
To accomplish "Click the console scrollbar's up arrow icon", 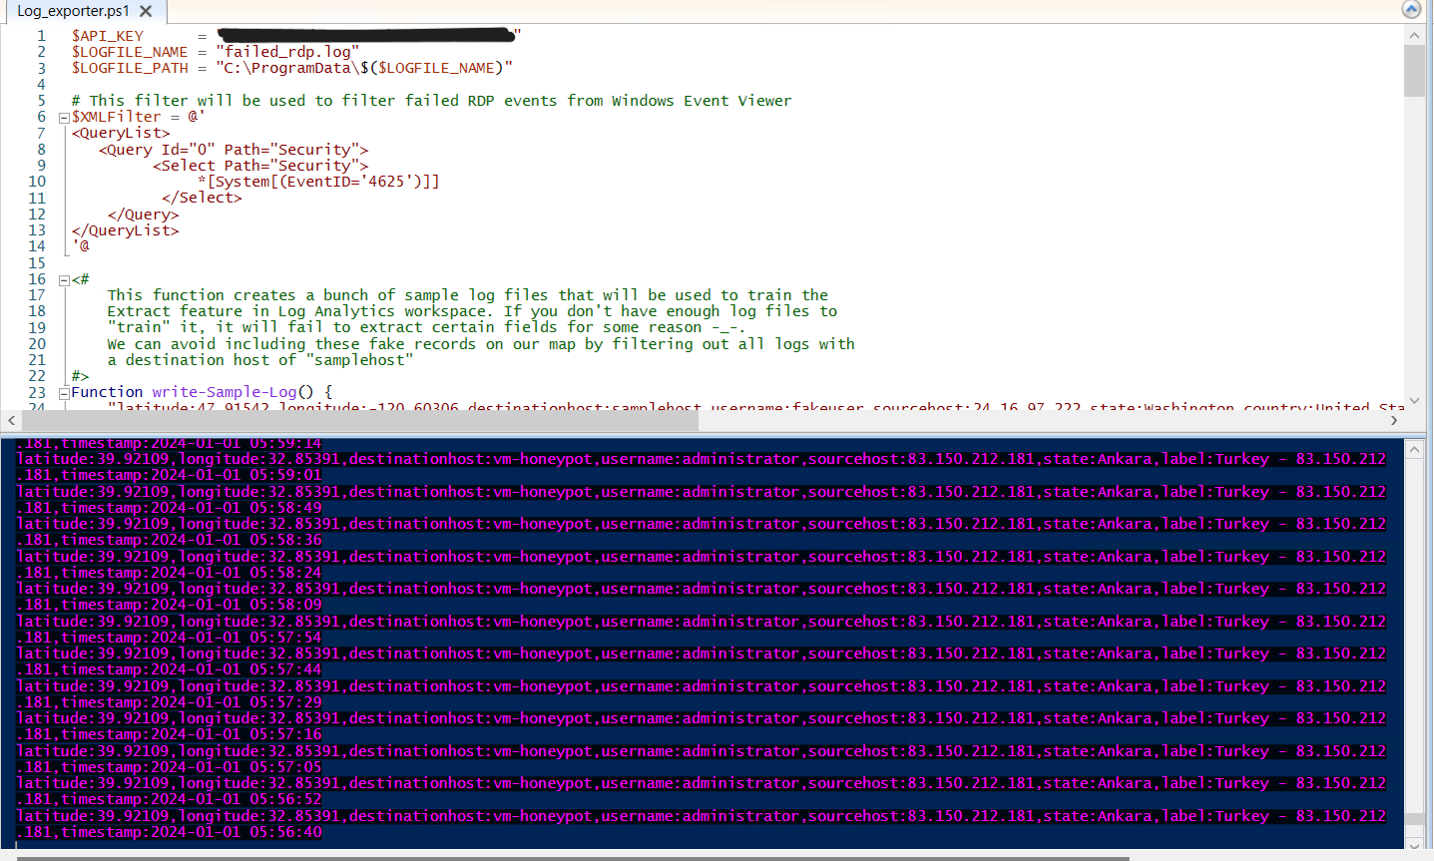I will (x=1415, y=447).
